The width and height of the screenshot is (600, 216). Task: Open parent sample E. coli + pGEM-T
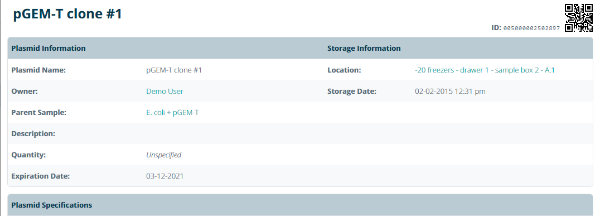[172, 113]
